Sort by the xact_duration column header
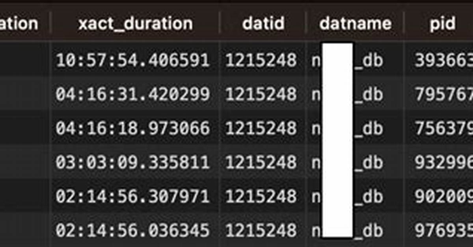Image resolution: width=473 pixels, height=247 pixels. pyautogui.click(x=135, y=24)
